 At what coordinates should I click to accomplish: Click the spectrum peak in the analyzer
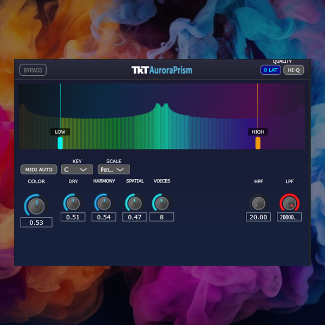pyautogui.click(x=161, y=106)
